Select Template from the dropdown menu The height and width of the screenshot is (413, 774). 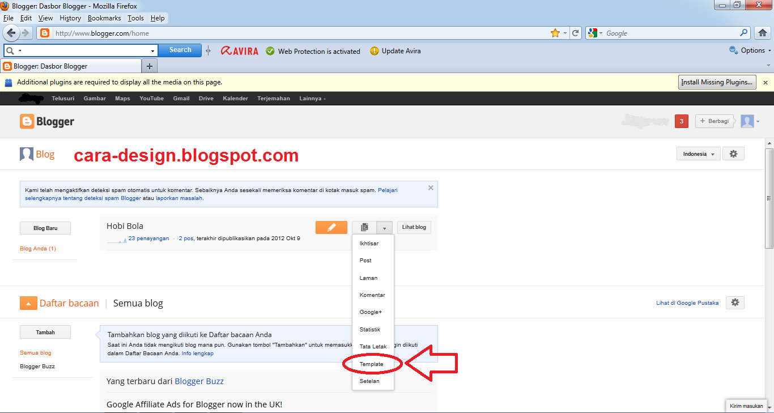pos(373,364)
